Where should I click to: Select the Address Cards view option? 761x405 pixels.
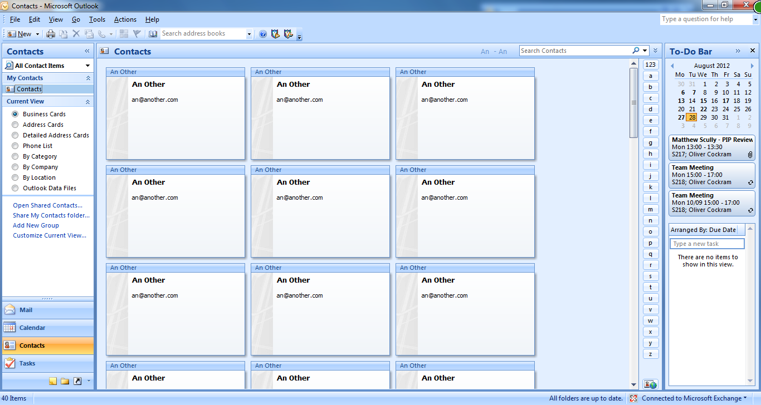click(15, 125)
